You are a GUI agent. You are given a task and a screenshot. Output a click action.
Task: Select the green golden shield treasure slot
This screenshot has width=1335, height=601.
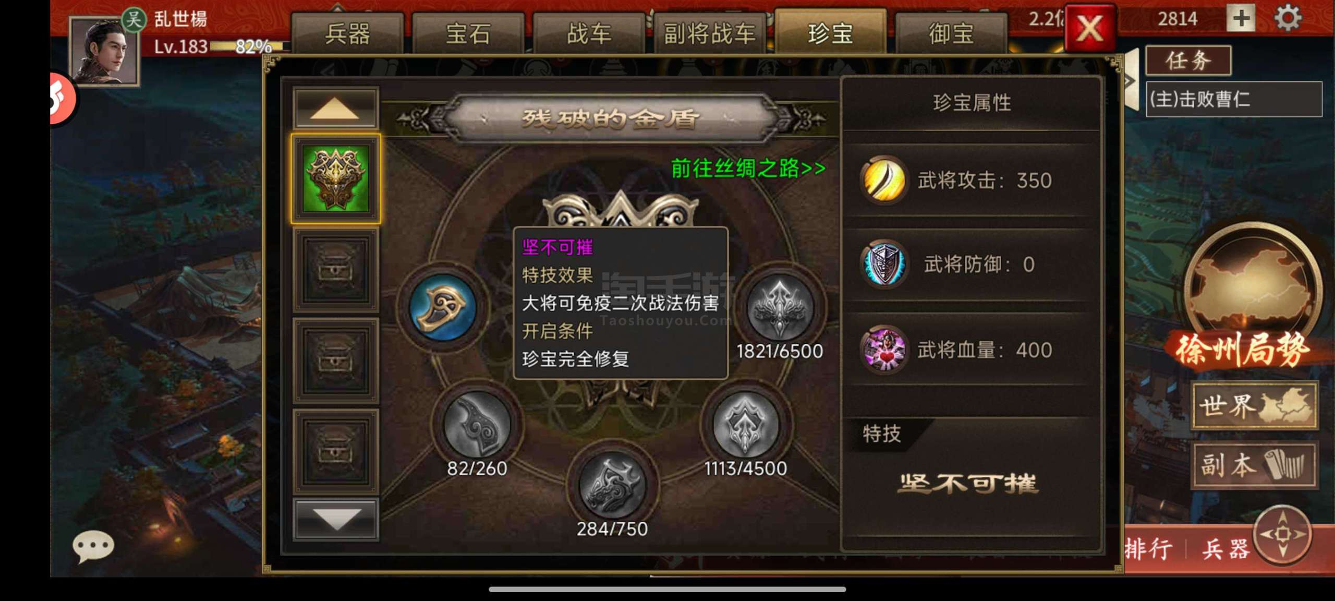pos(336,179)
